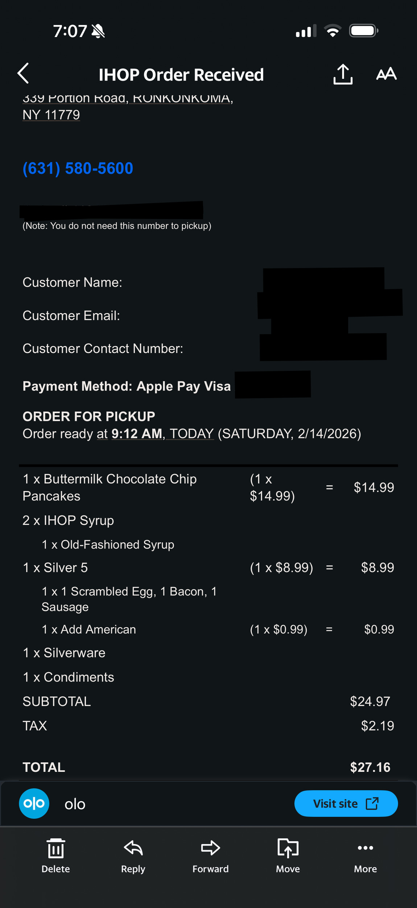This screenshot has height=908, width=417.
Task: Tap the Forward arrow icon
Action: (210, 848)
